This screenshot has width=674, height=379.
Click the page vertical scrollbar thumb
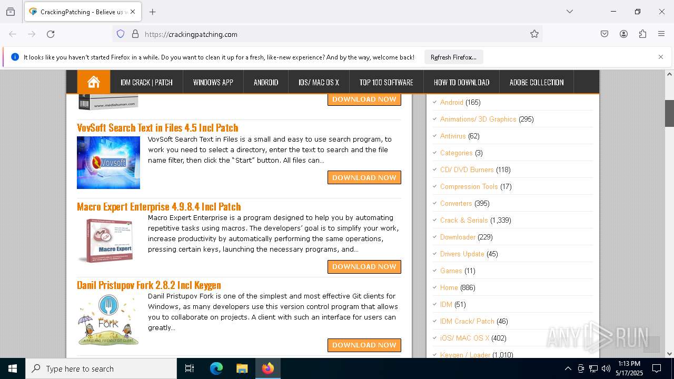669,113
